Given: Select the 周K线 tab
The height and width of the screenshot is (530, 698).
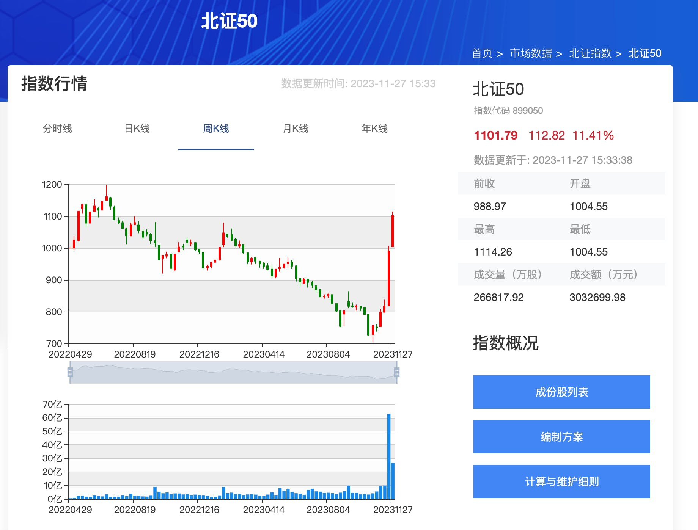Looking at the screenshot, I should [216, 129].
